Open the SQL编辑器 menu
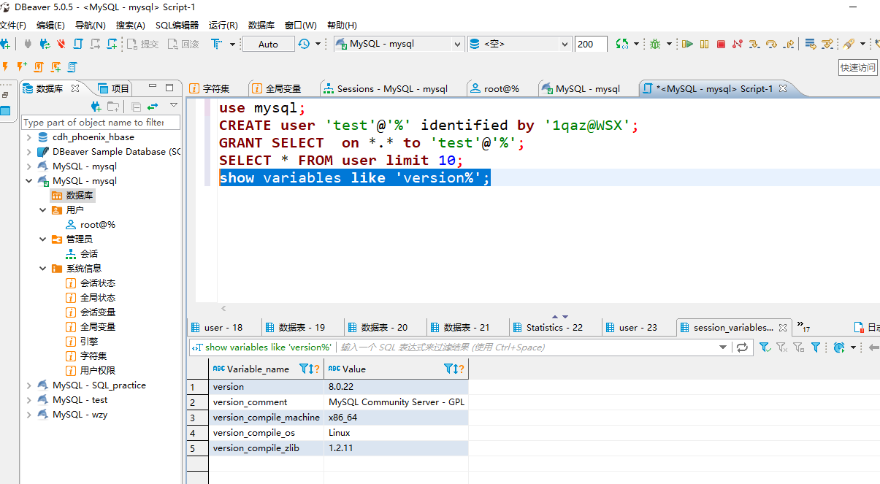The width and height of the screenshot is (880, 484). (177, 25)
